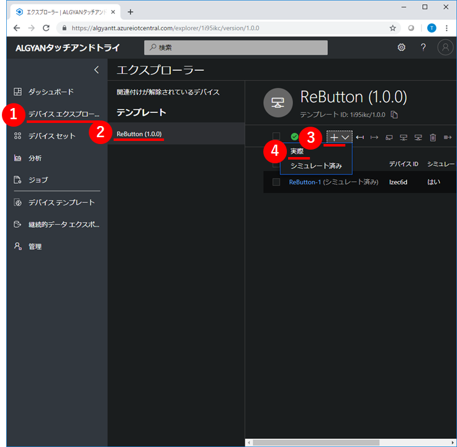Open the user account avatar icon
This screenshot has height=447, width=457.
pos(445,47)
